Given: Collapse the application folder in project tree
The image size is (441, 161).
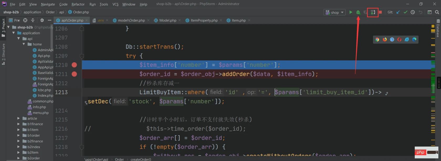Looking at the screenshot, I should [14, 33].
